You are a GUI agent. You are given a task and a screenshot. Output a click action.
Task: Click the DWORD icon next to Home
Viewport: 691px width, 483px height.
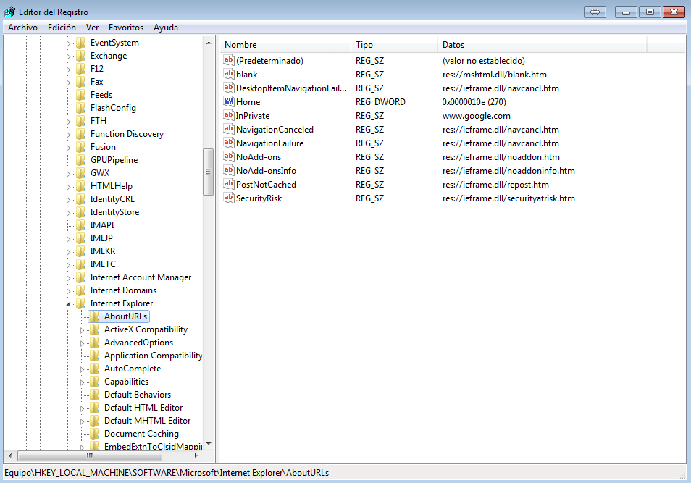[x=228, y=101]
